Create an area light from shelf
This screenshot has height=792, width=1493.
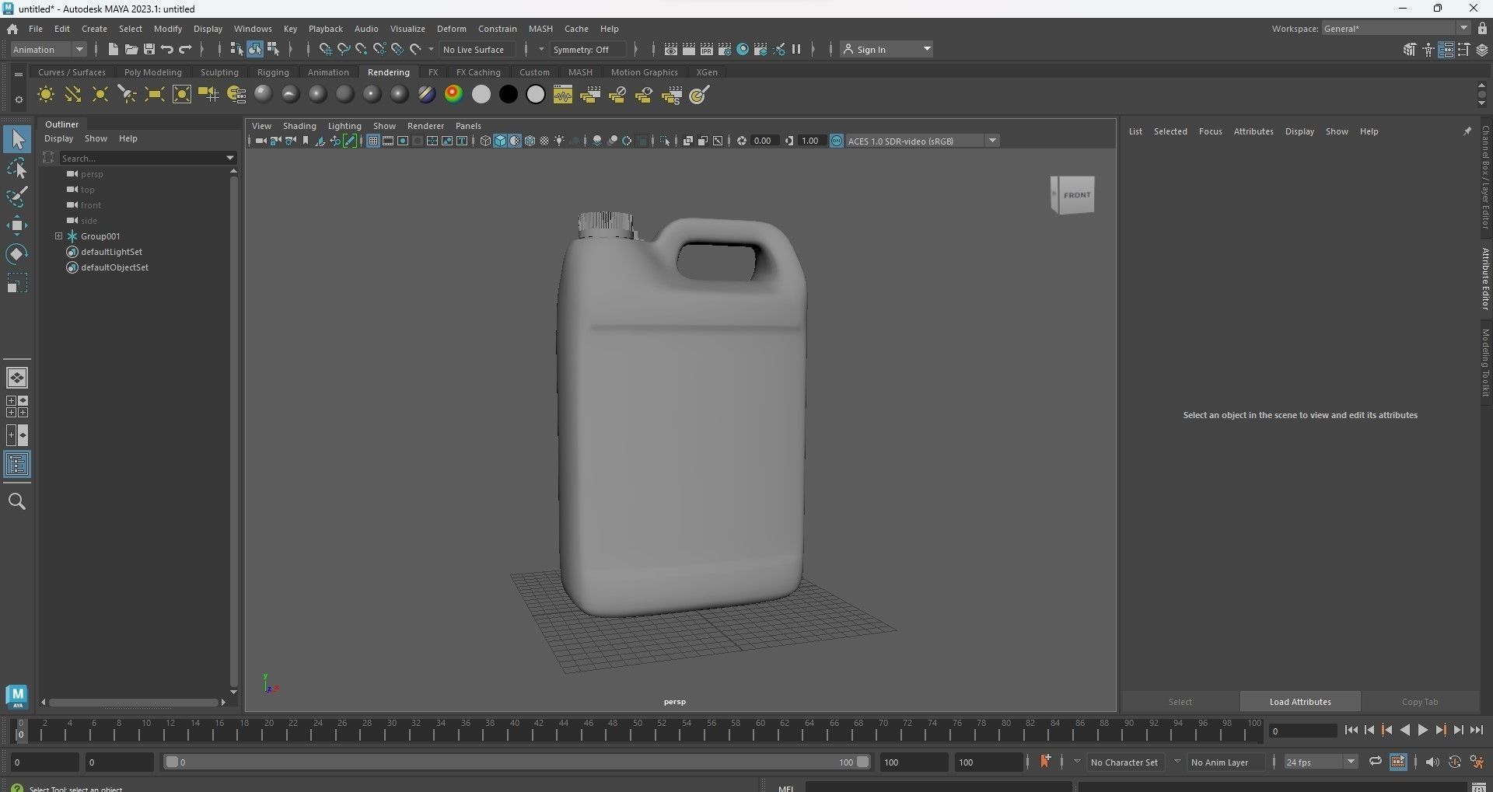tap(155, 95)
